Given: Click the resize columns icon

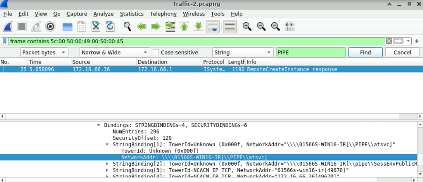Looking at the screenshot, I should click(x=290, y=26).
